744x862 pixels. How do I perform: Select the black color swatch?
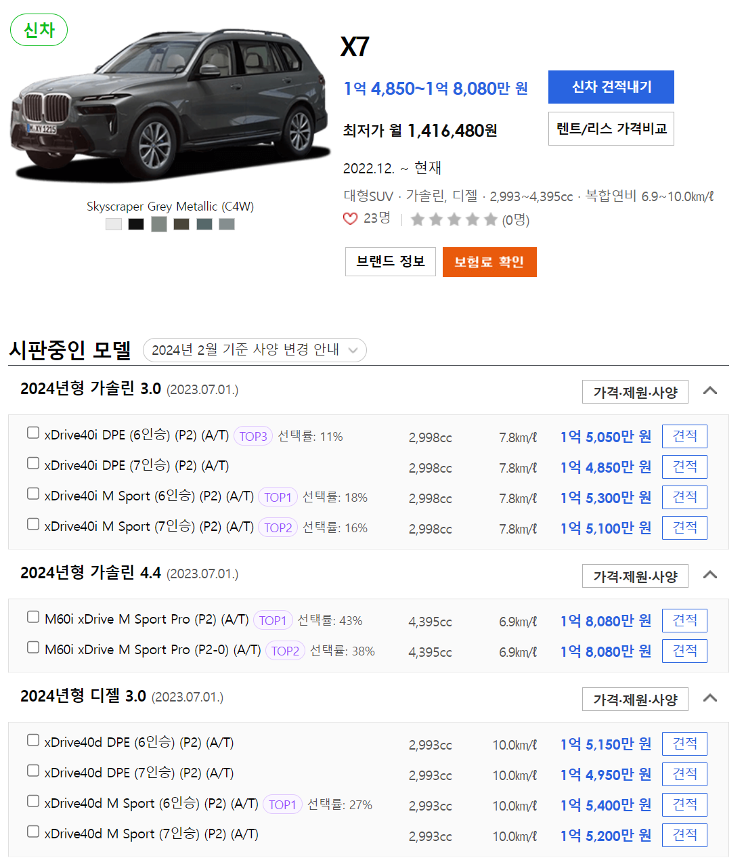coord(136,224)
